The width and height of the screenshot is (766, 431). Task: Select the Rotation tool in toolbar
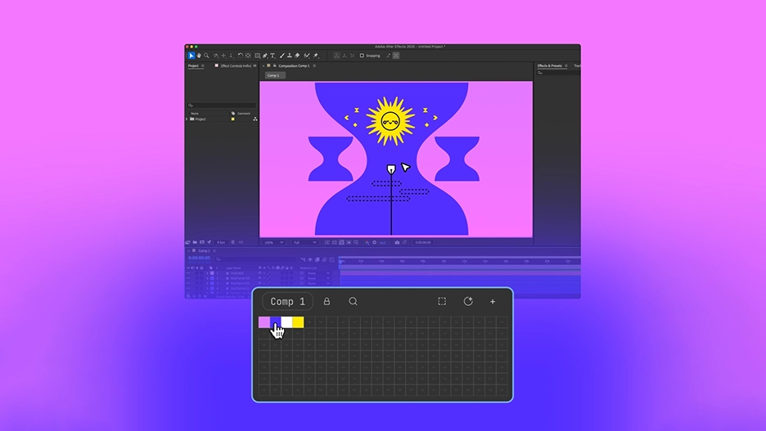(241, 56)
